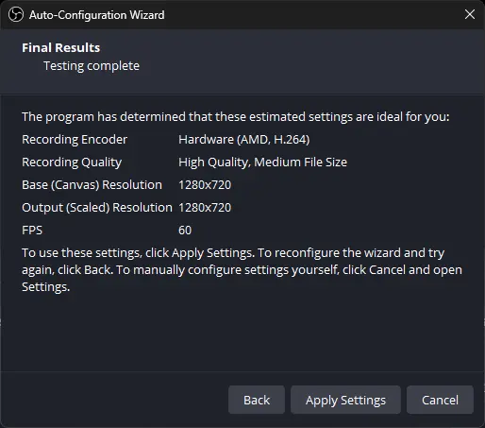Click the OBS logo in title bar

pos(16,14)
